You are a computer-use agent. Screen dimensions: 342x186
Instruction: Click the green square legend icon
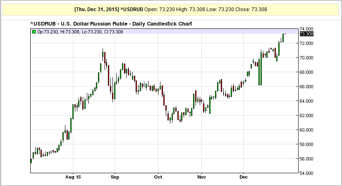pos(34,32)
